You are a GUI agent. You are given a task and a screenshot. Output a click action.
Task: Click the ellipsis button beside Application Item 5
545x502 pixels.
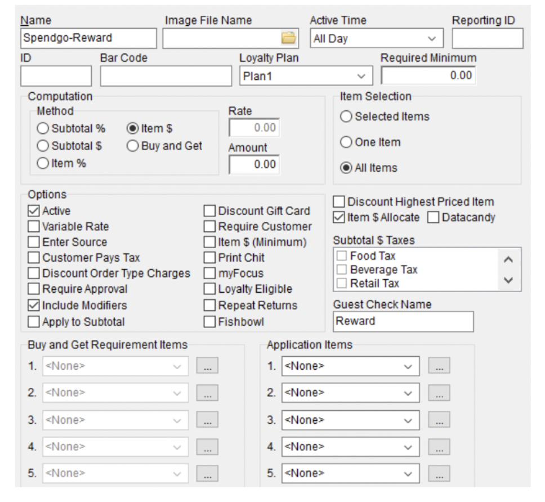[x=439, y=474]
